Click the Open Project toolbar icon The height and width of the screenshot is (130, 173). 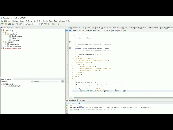click(x=9, y=24)
